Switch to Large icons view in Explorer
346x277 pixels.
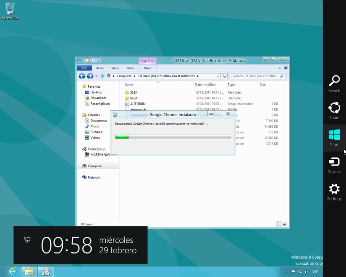[x=285, y=224]
